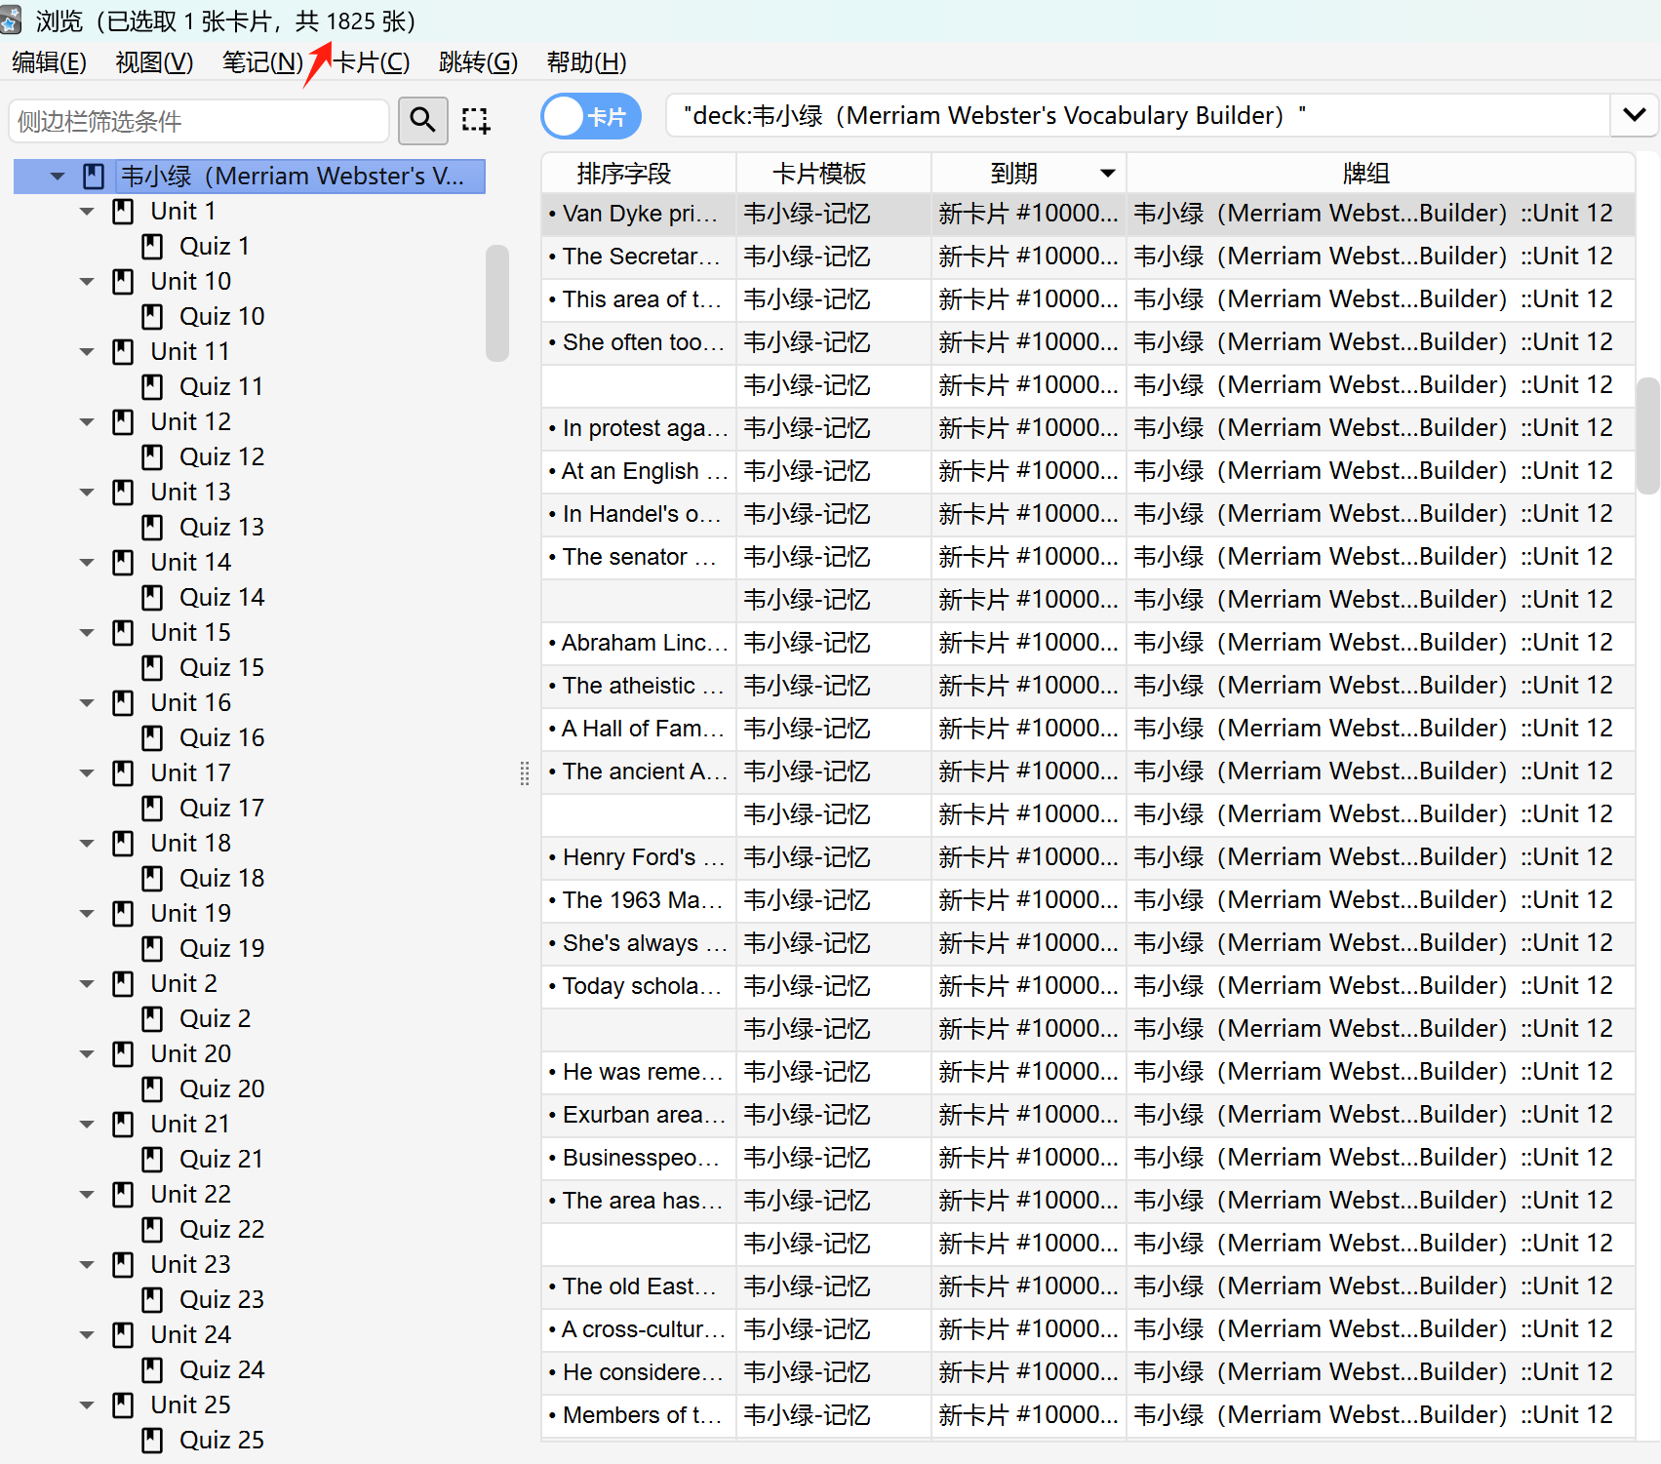This screenshot has width=1661, height=1464.
Task: Click the sidebar vertical scrollbar thumb
Action: 497,303
